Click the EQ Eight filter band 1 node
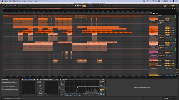The image size is (179, 100). coord(77,88)
